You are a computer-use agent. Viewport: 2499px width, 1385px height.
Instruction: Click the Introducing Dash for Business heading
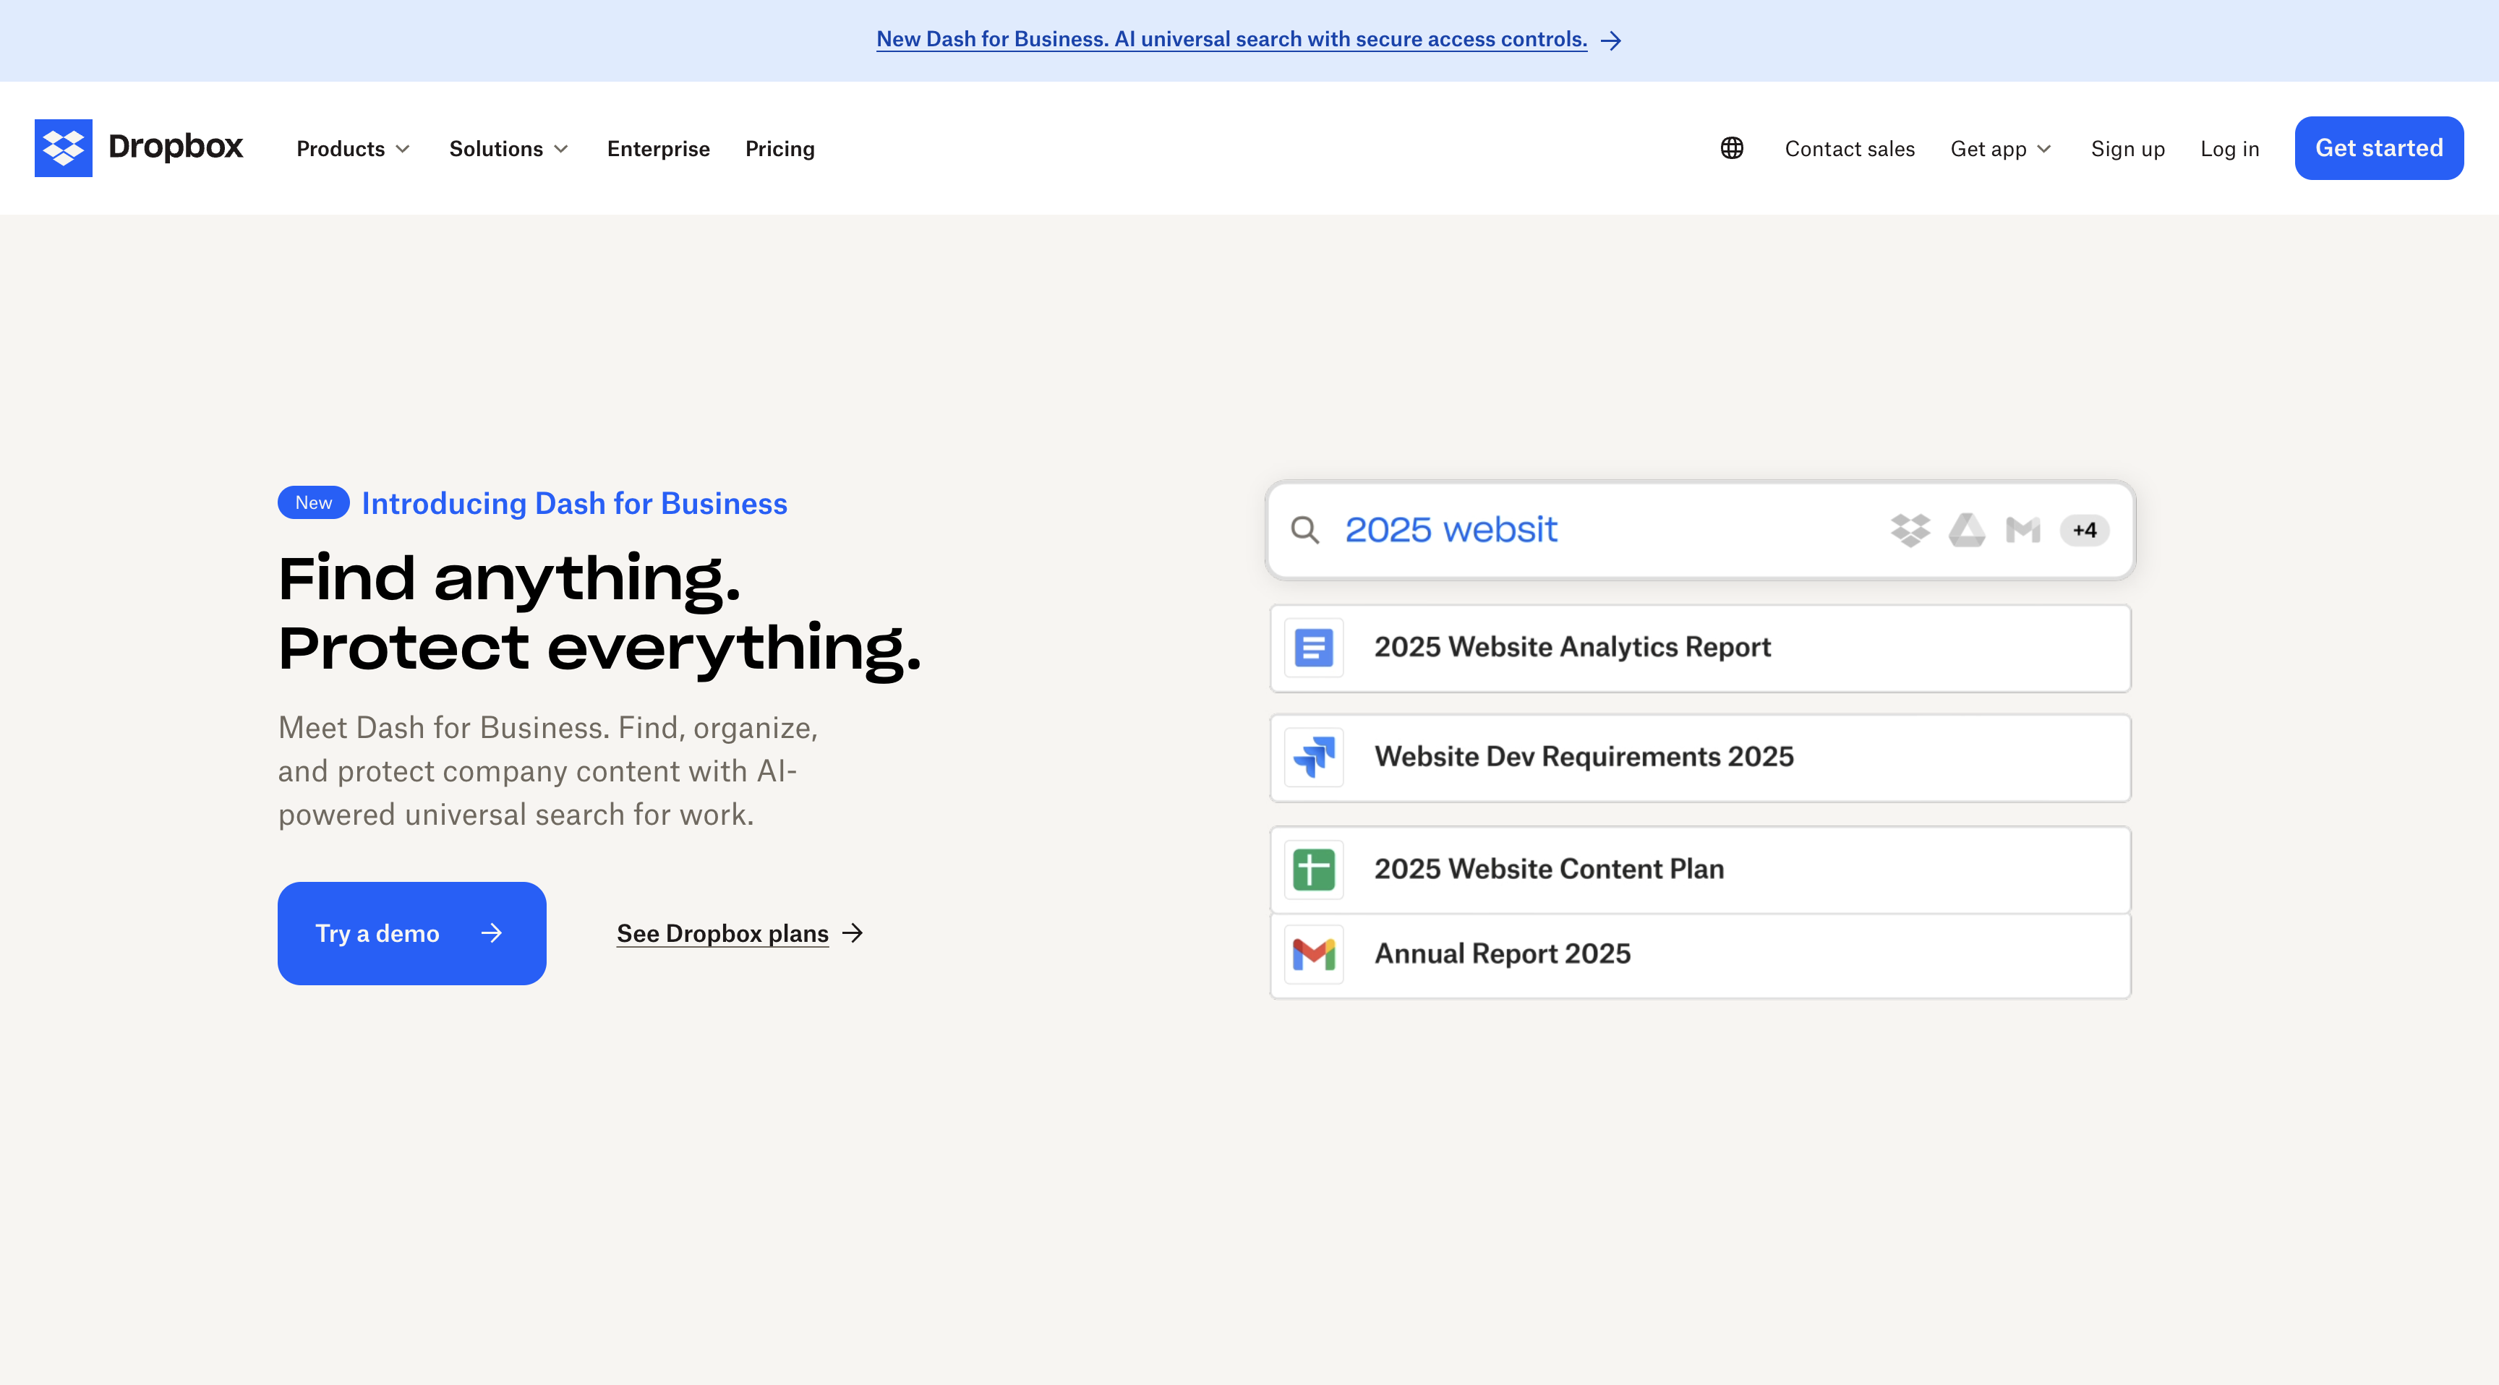click(x=574, y=503)
